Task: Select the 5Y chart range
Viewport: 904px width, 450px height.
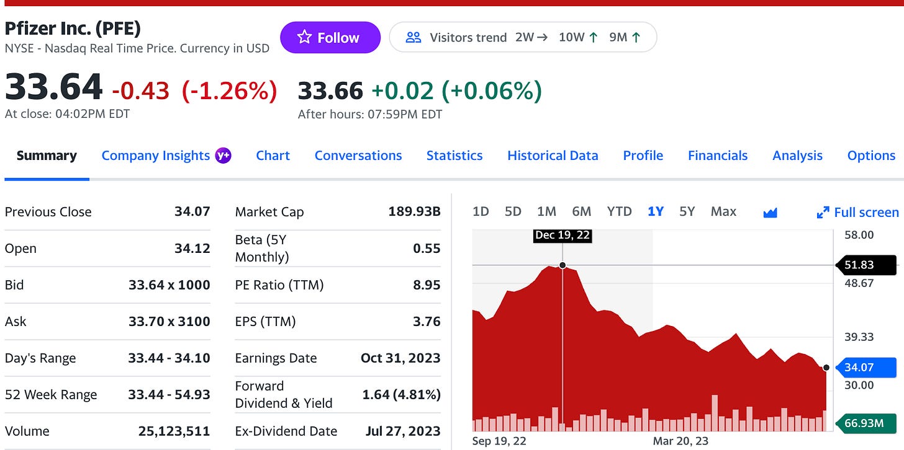Action: 687,211
